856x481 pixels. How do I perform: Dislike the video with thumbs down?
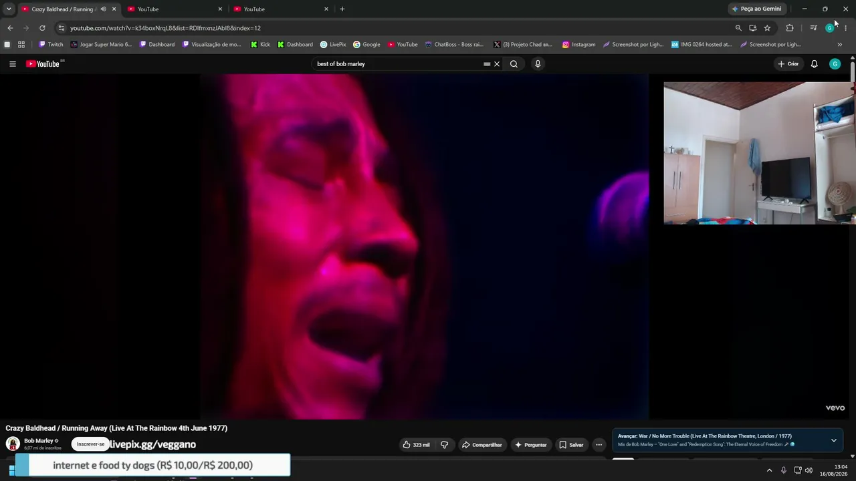click(444, 445)
